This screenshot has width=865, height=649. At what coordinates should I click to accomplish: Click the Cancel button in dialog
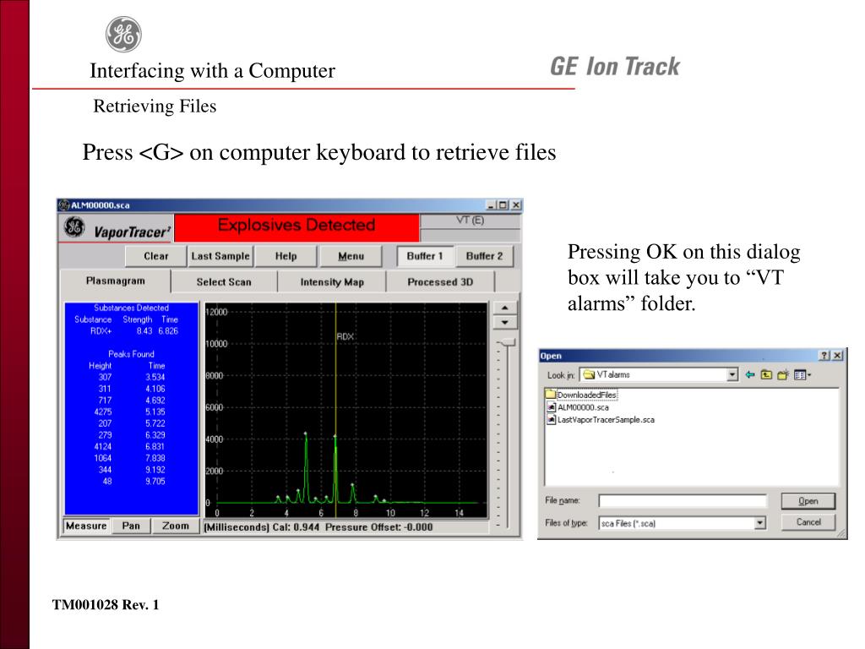pos(808,522)
